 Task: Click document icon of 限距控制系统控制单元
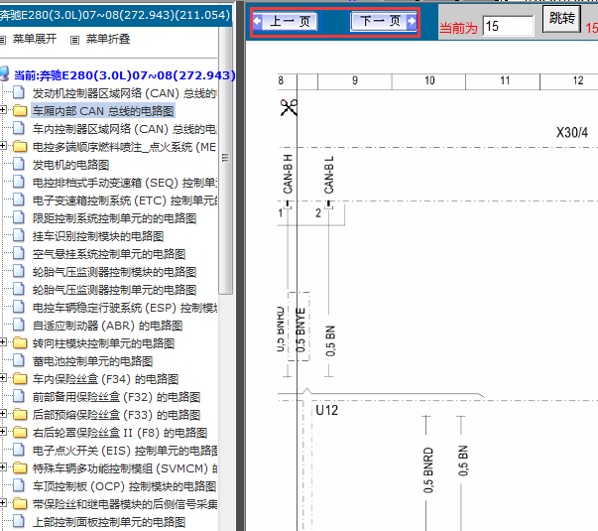tap(19, 217)
